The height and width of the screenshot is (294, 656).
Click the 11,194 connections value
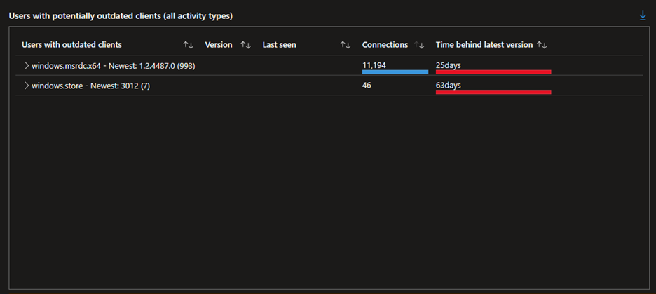coord(374,65)
